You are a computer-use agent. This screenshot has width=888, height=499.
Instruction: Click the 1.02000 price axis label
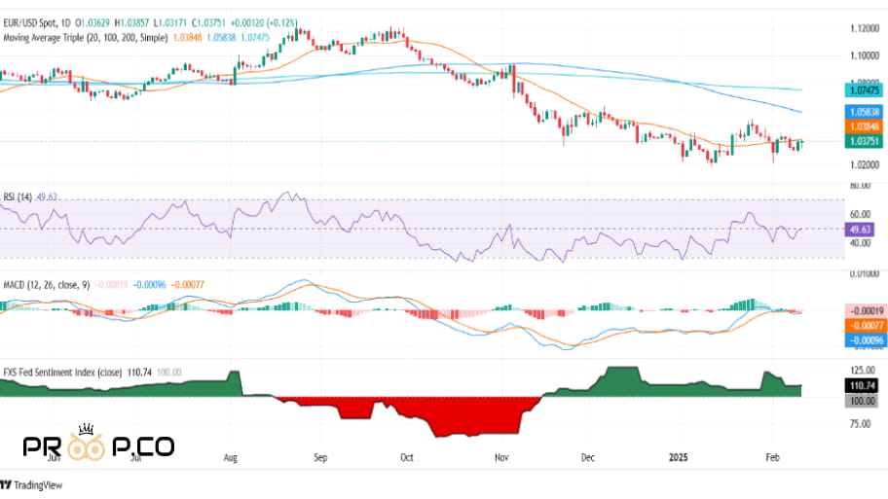[x=865, y=164]
